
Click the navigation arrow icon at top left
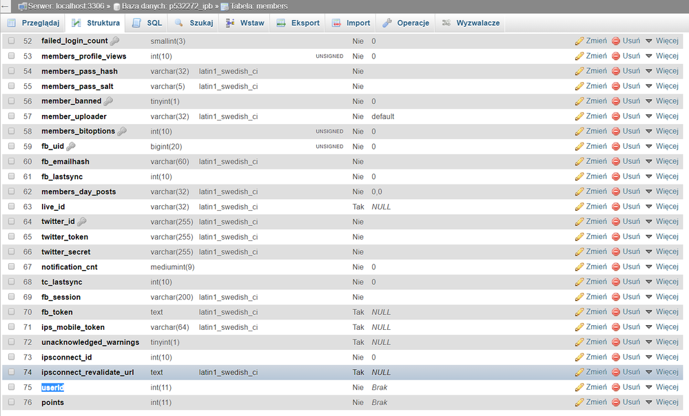pos(6,6)
